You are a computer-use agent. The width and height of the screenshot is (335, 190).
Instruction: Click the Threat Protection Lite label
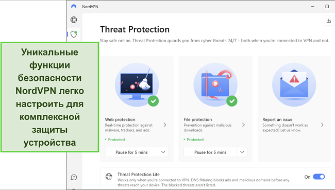pos(139,175)
